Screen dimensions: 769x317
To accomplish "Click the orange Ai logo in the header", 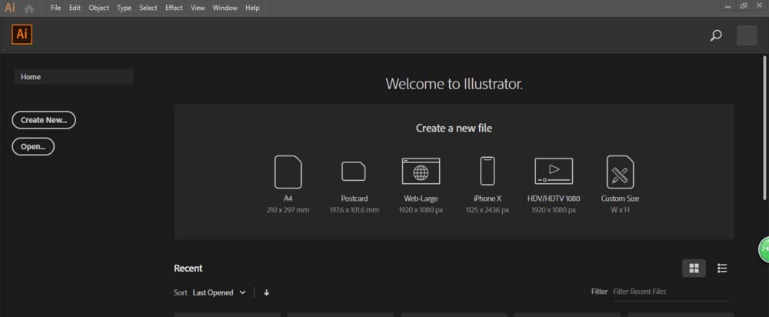I will click(x=22, y=35).
